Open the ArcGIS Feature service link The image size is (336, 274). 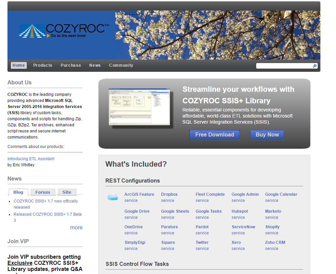(x=139, y=197)
